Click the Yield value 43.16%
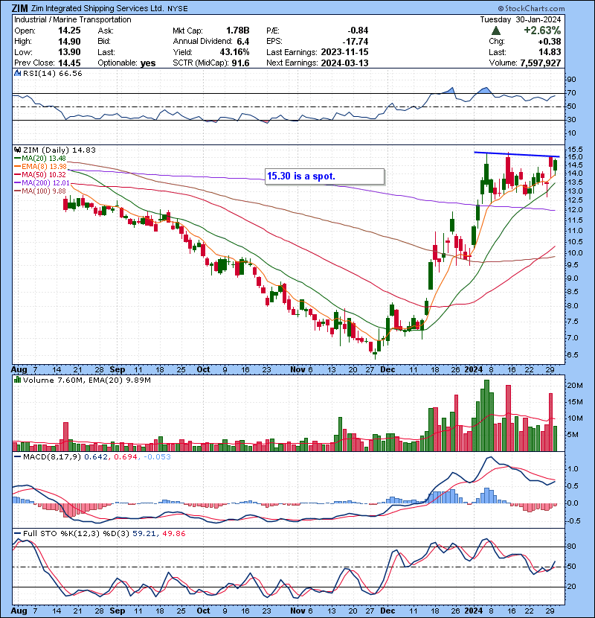This screenshot has width=595, height=618. click(x=234, y=52)
